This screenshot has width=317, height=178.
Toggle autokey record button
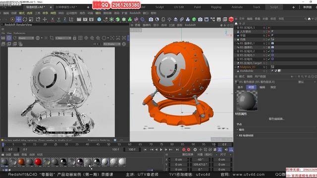[189, 149]
